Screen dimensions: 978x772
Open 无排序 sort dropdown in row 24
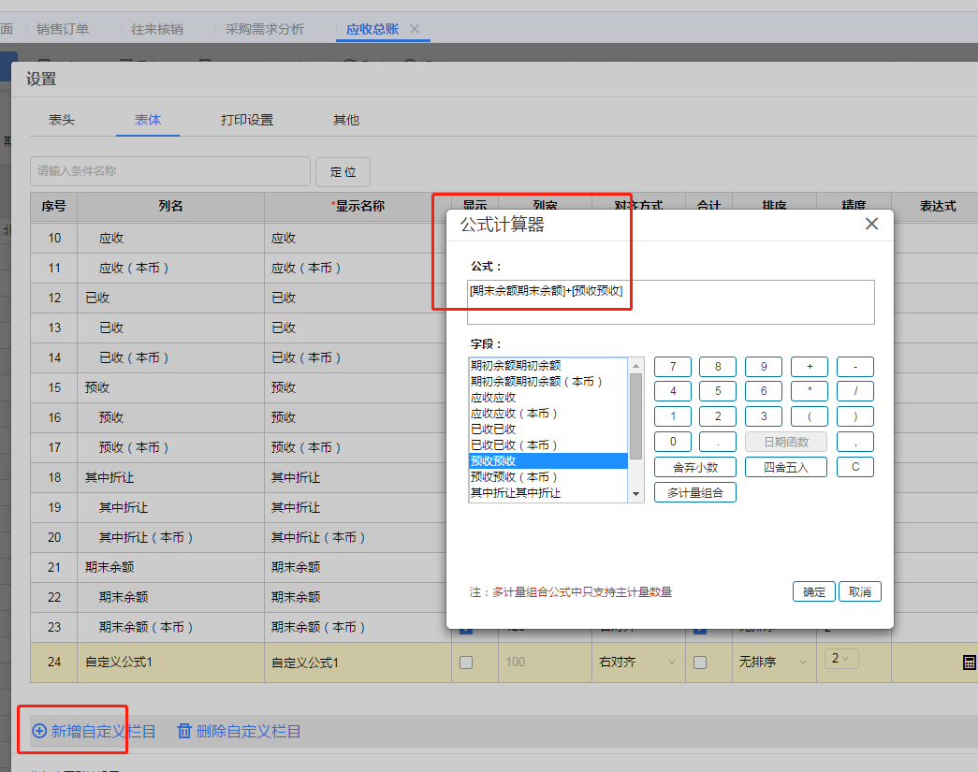(773, 663)
